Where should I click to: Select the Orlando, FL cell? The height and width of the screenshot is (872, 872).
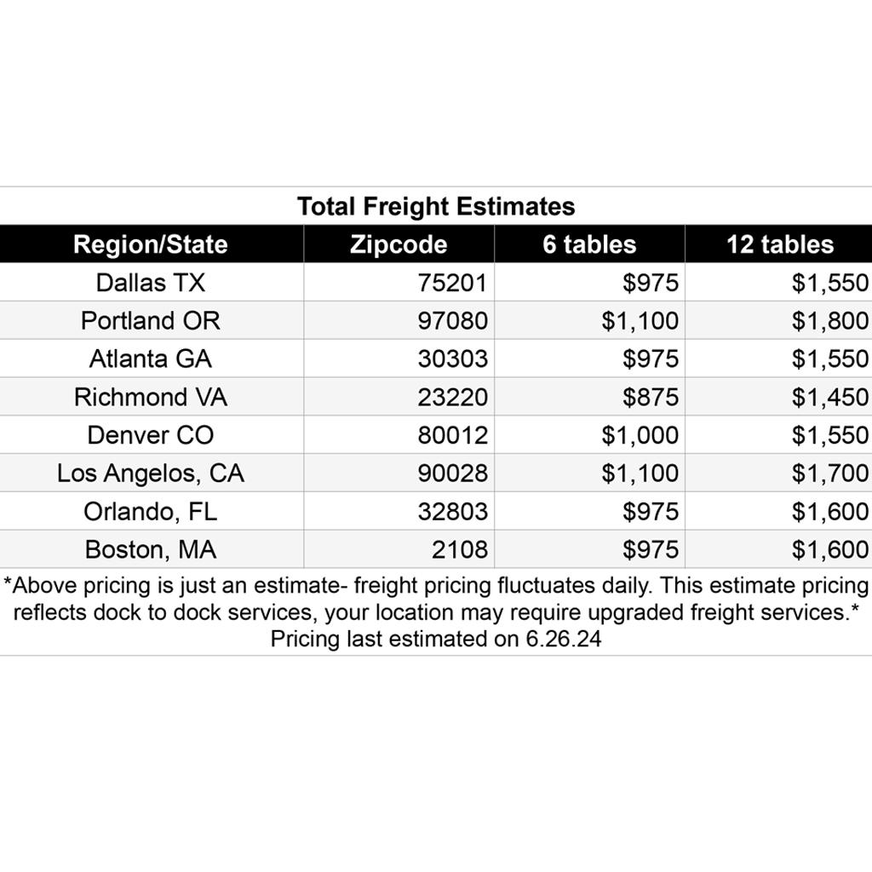click(x=151, y=512)
